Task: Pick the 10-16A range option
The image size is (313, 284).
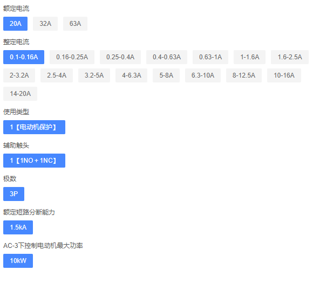Action: point(284,75)
